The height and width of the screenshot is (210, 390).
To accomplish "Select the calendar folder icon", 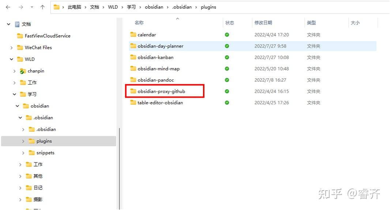I will coord(133,34).
